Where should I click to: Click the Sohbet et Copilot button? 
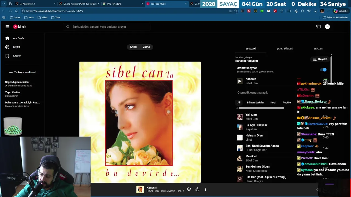(341, 11)
